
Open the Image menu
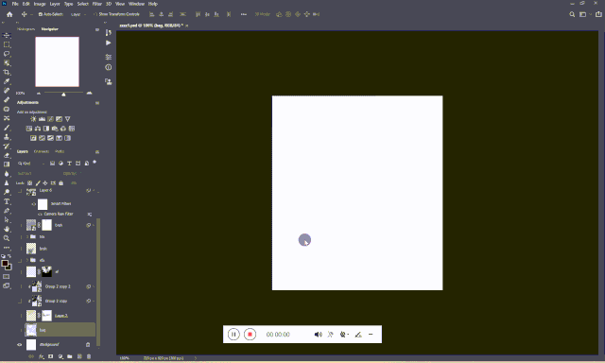point(40,4)
